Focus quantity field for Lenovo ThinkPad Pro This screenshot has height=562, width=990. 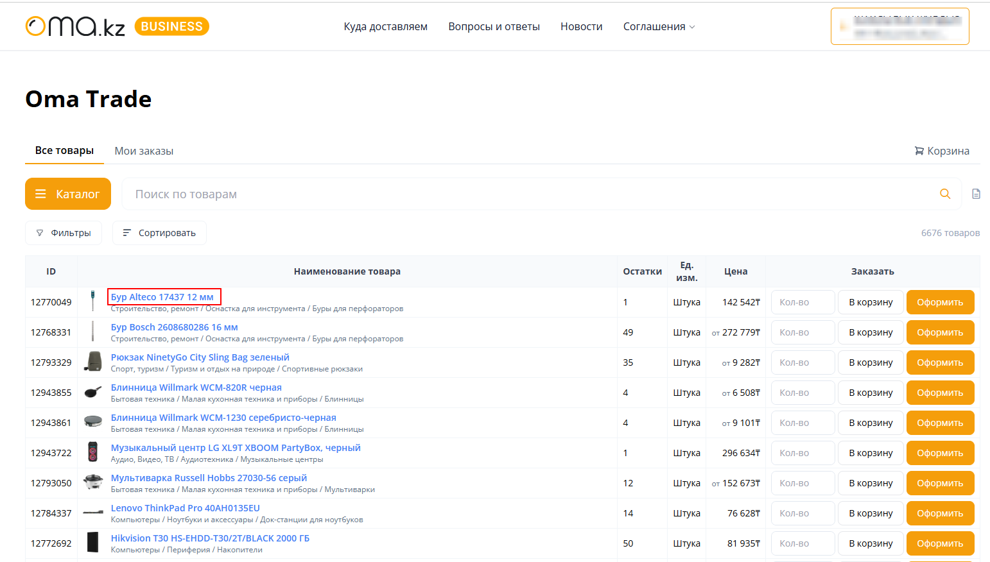pos(803,513)
